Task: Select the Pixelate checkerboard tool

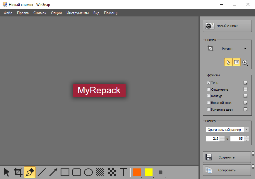Action: pyautogui.click(x=112, y=172)
